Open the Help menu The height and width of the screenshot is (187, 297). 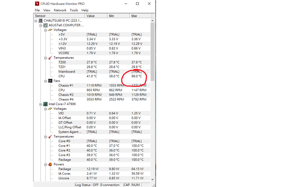click(85, 10)
